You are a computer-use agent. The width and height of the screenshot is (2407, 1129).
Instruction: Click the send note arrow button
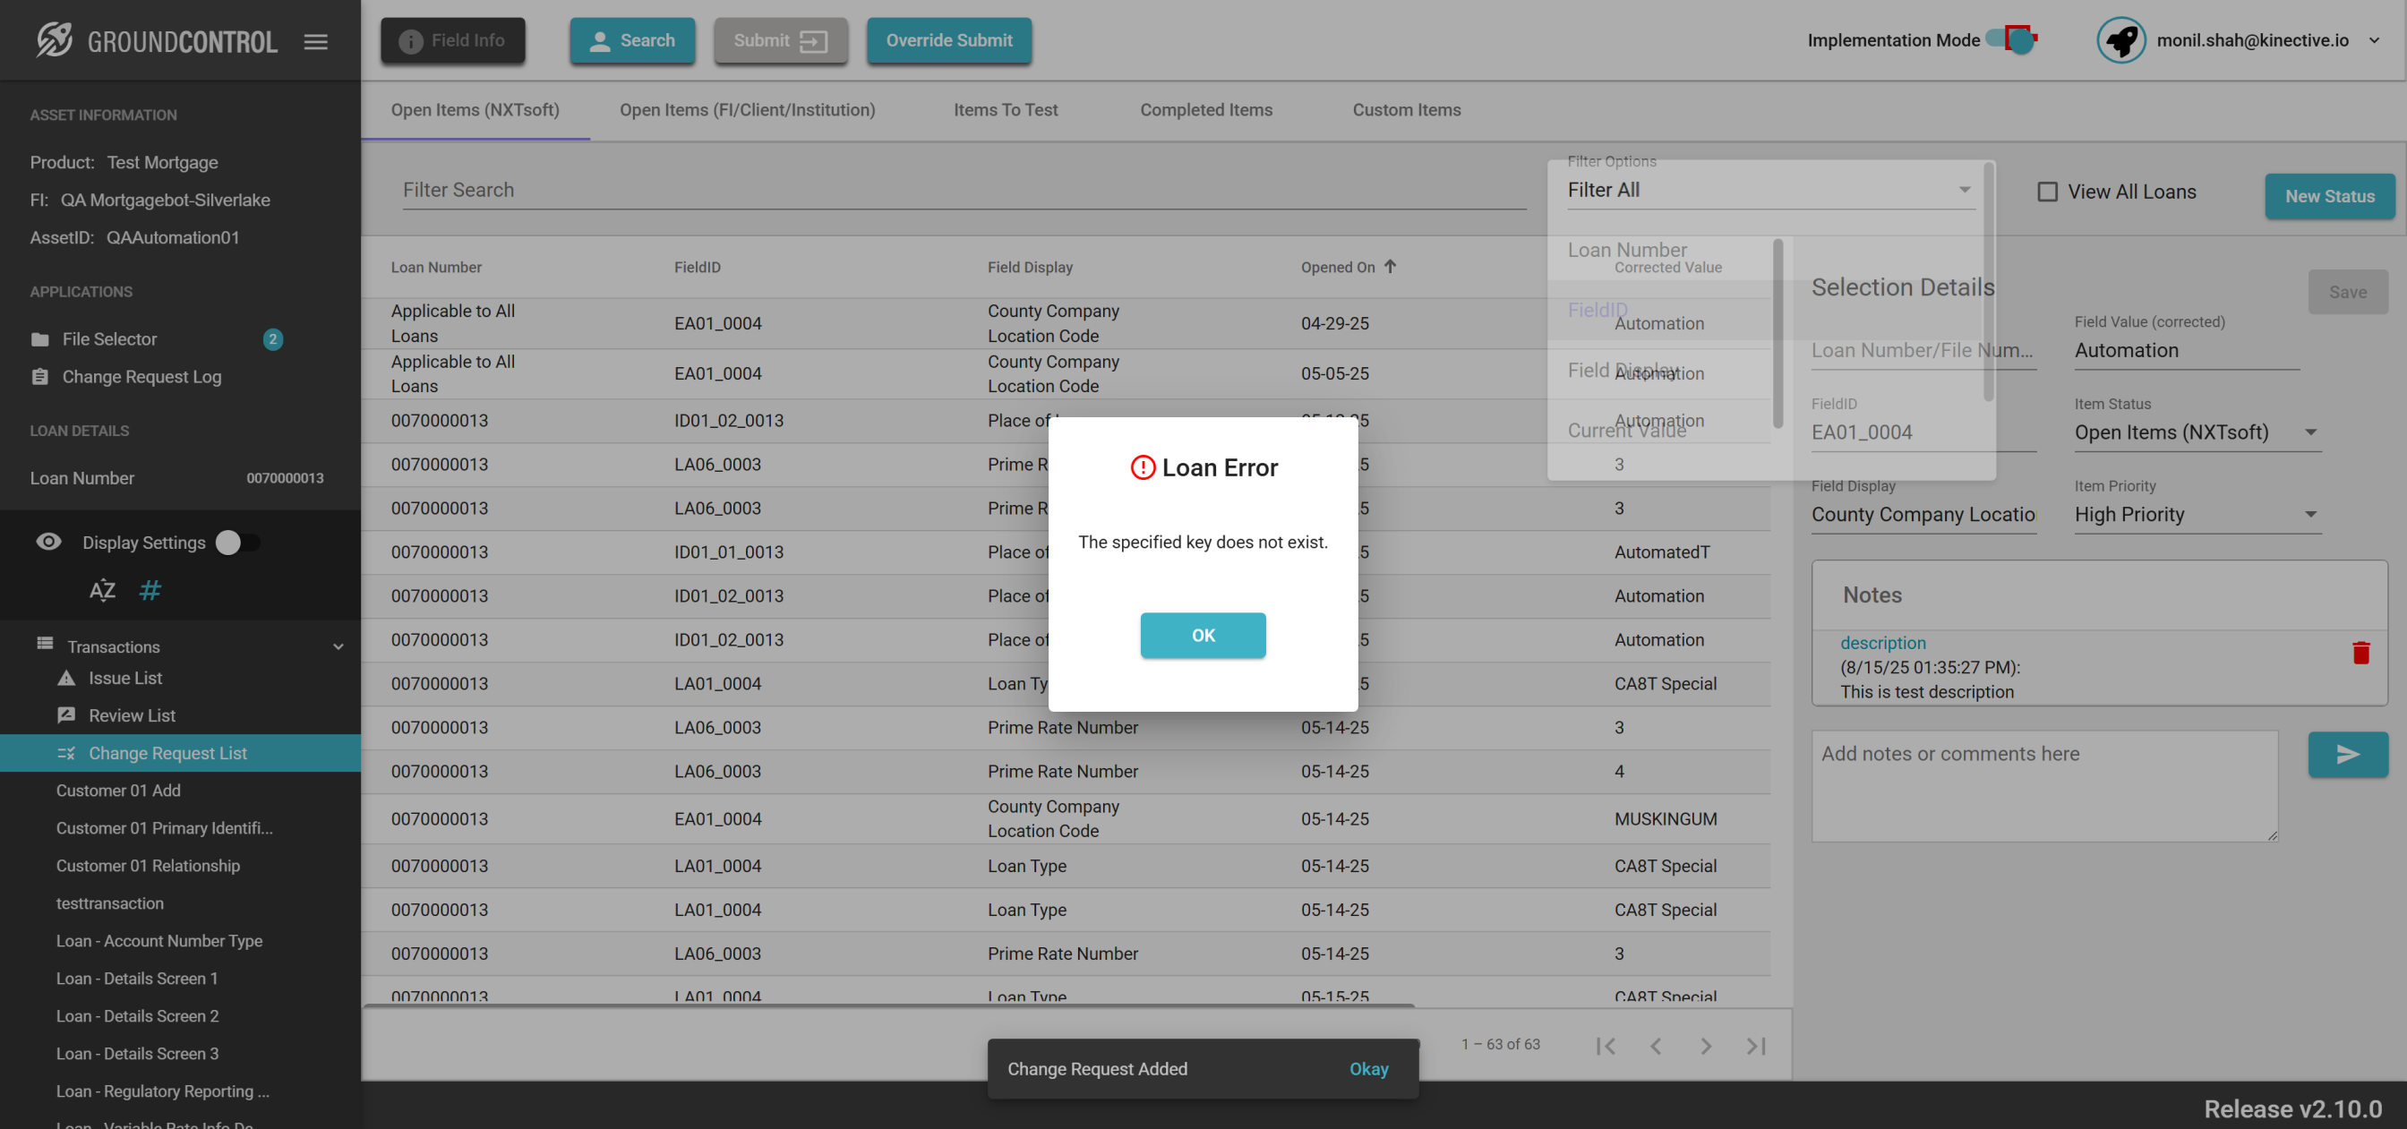point(2347,754)
